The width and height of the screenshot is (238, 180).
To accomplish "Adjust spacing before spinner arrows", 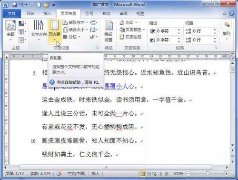I will coord(215,31).
